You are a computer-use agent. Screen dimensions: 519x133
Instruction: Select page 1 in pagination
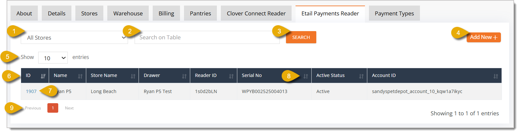(x=53, y=108)
